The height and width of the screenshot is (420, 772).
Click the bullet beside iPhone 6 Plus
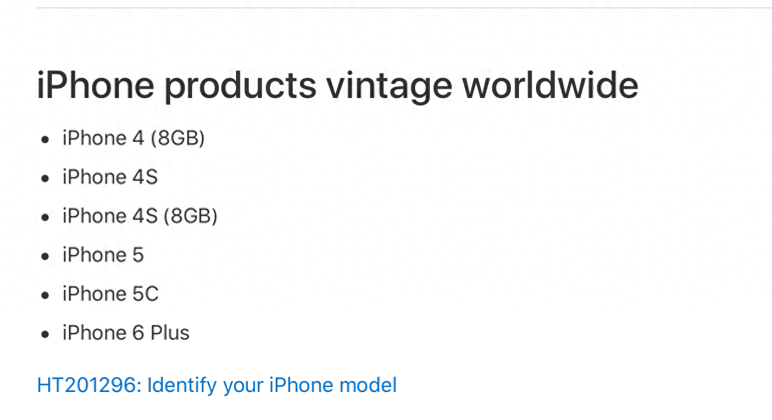point(45,334)
